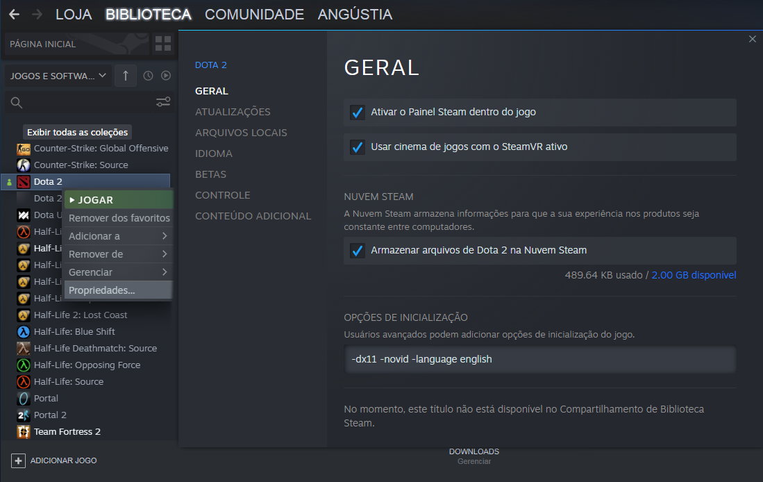Switch to Arquivos Locais section
Image resolution: width=763 pixels, height=482 pixels.
point(241,133)
